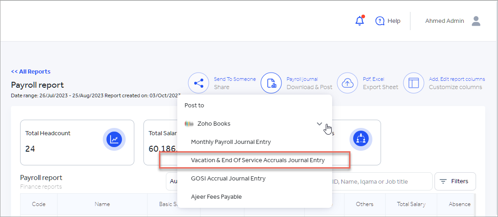Choose Vacation & End Of Service Accruals entry
Image resolution: width=498 pixels, height=217 pixels.
point(258,160)
